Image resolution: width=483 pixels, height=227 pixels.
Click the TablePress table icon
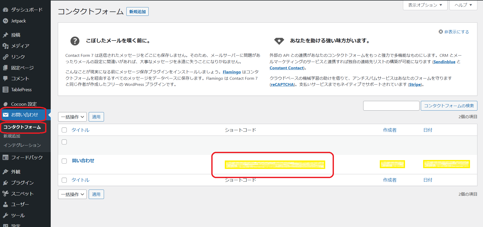5,89
